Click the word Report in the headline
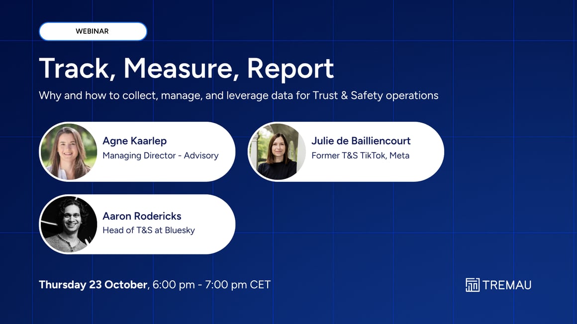Viewport: 577px width, 324px height. [x=290, y=69]
